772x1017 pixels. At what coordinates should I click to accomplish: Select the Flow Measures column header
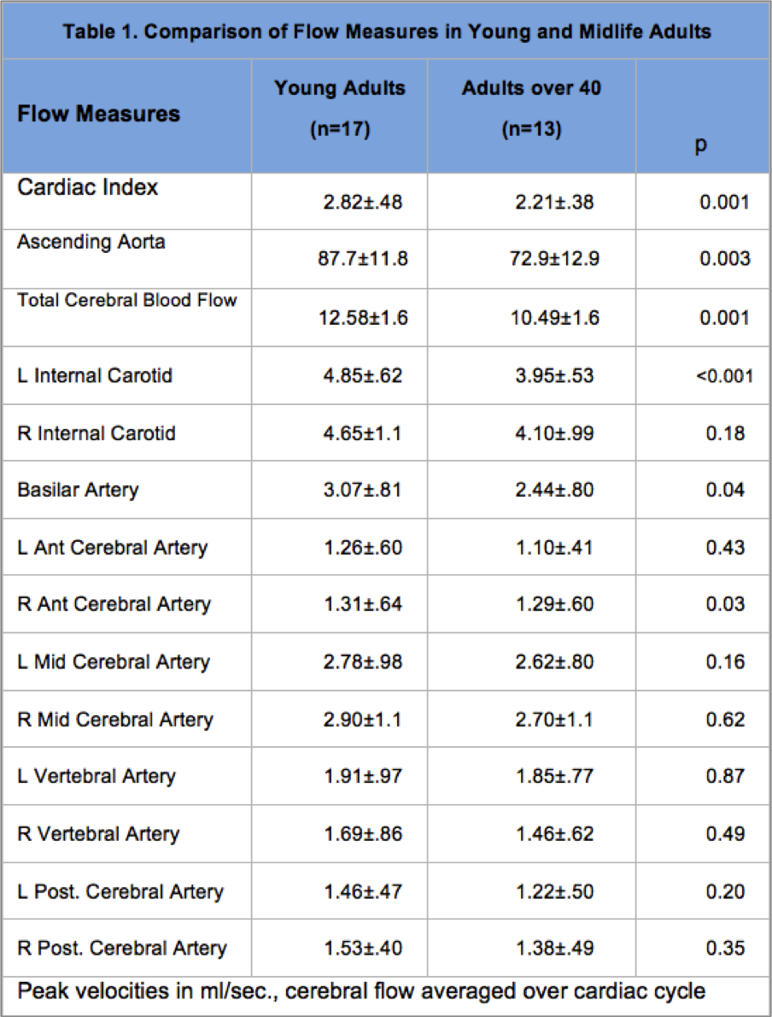tap(99, 114)
